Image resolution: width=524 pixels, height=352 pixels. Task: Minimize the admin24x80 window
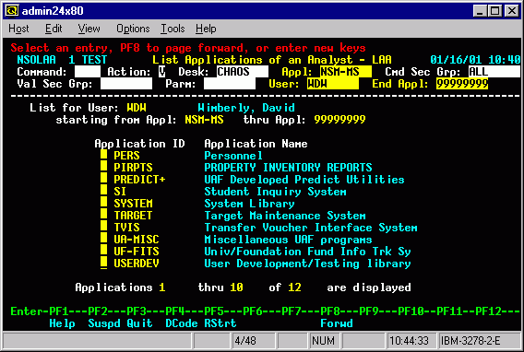click(x=480, y=11)
